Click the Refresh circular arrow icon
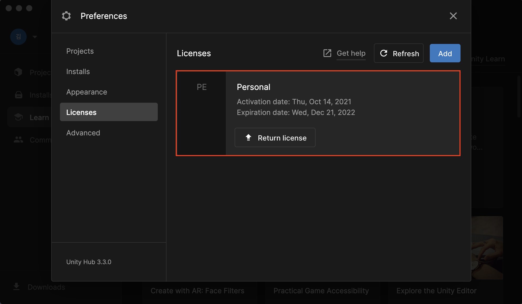 [383, 53]
